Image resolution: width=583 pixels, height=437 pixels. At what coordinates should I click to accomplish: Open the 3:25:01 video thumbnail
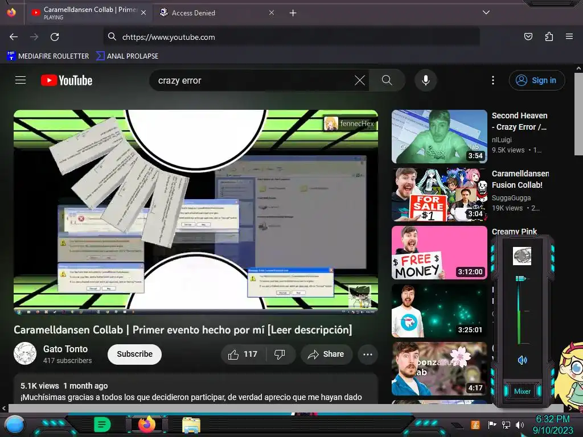[x=439, y=311]
